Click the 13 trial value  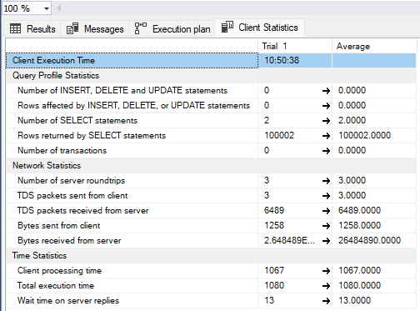click(269, 300)
